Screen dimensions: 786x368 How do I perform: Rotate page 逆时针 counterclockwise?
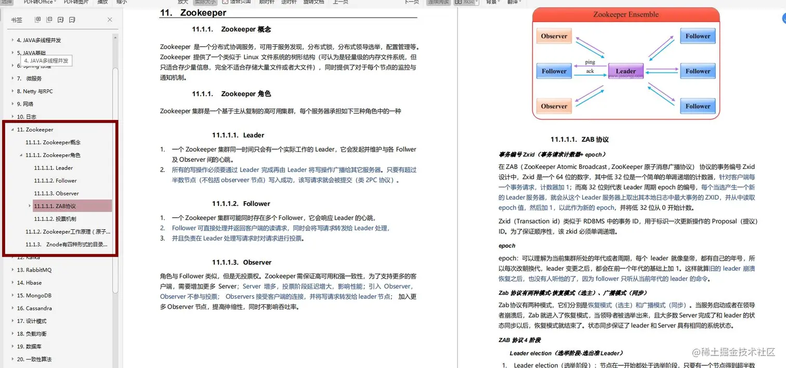click(x=289, y=2)
